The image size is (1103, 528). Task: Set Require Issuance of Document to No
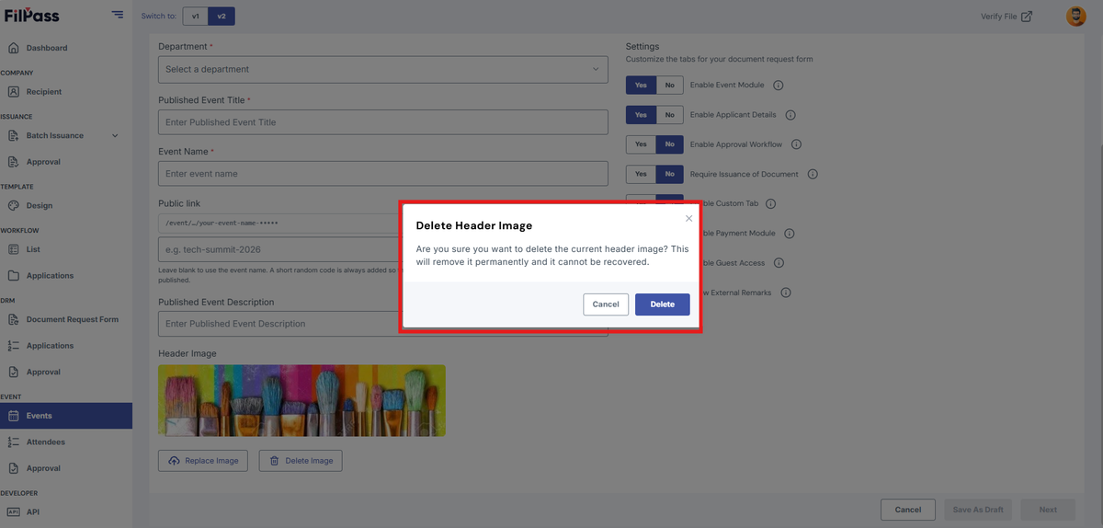(669, 174)
